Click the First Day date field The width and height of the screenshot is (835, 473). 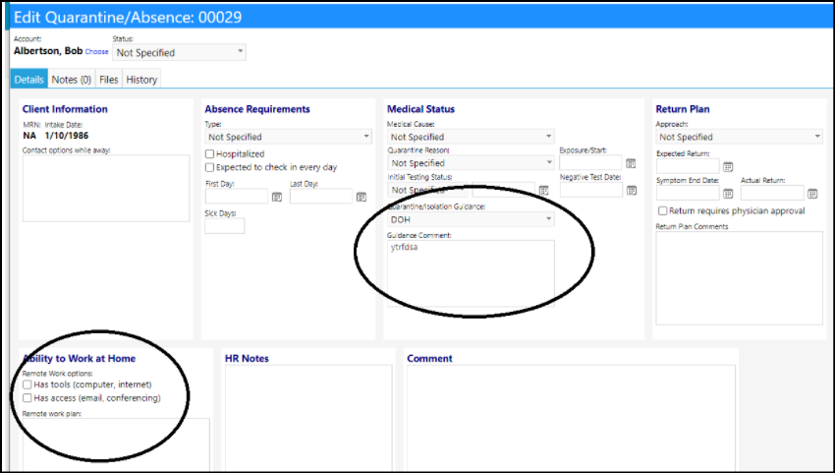(x=237, y=197)
